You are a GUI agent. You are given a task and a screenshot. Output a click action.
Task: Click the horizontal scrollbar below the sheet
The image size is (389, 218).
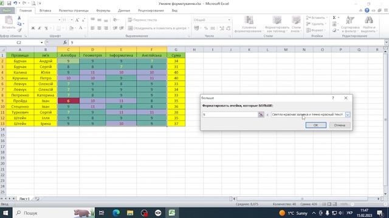point(302,199)
